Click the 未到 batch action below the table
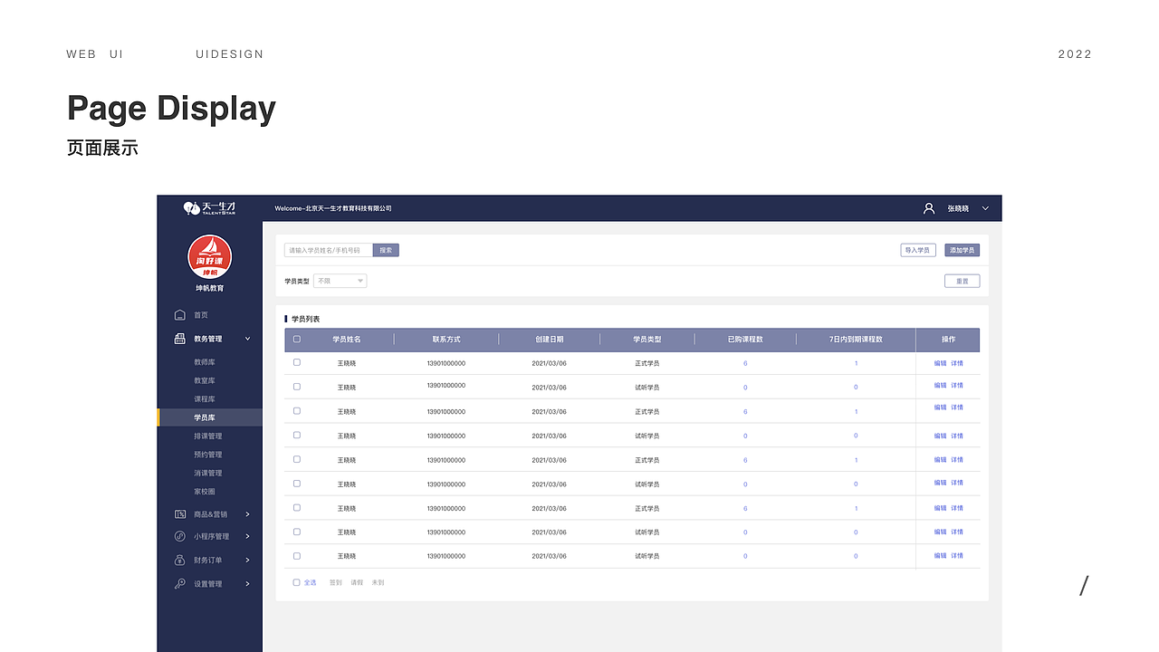1159x652 pixels. [x=378, y=582]
